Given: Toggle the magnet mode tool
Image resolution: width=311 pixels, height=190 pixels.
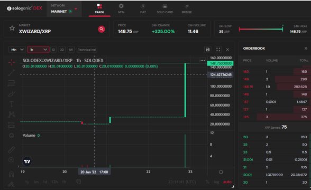Looking at the screenshot, I should pyautogui.click(x=12, y=174).
